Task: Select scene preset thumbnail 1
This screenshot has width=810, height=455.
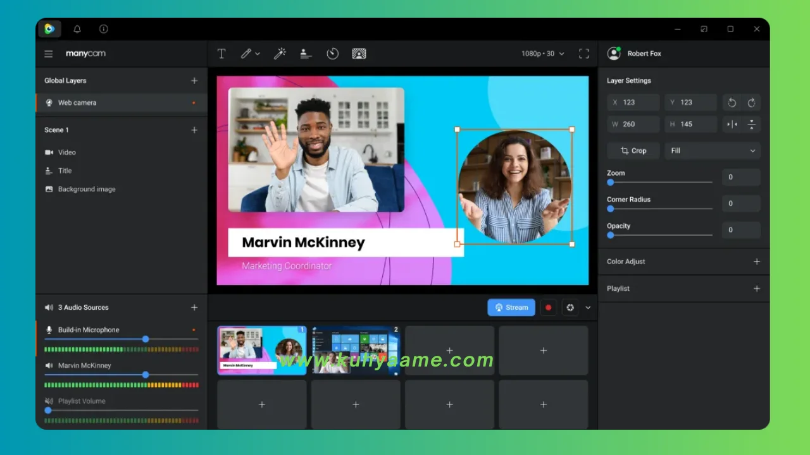Action: (262, 351)
